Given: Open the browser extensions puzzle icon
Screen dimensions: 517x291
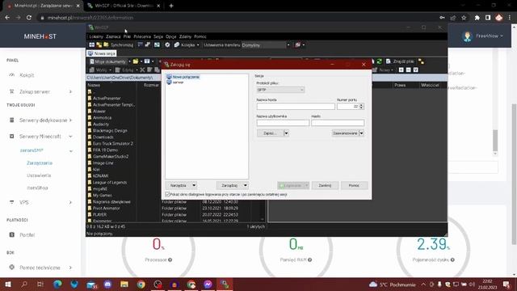Looking at the screenshot, I should click(477, 18).
